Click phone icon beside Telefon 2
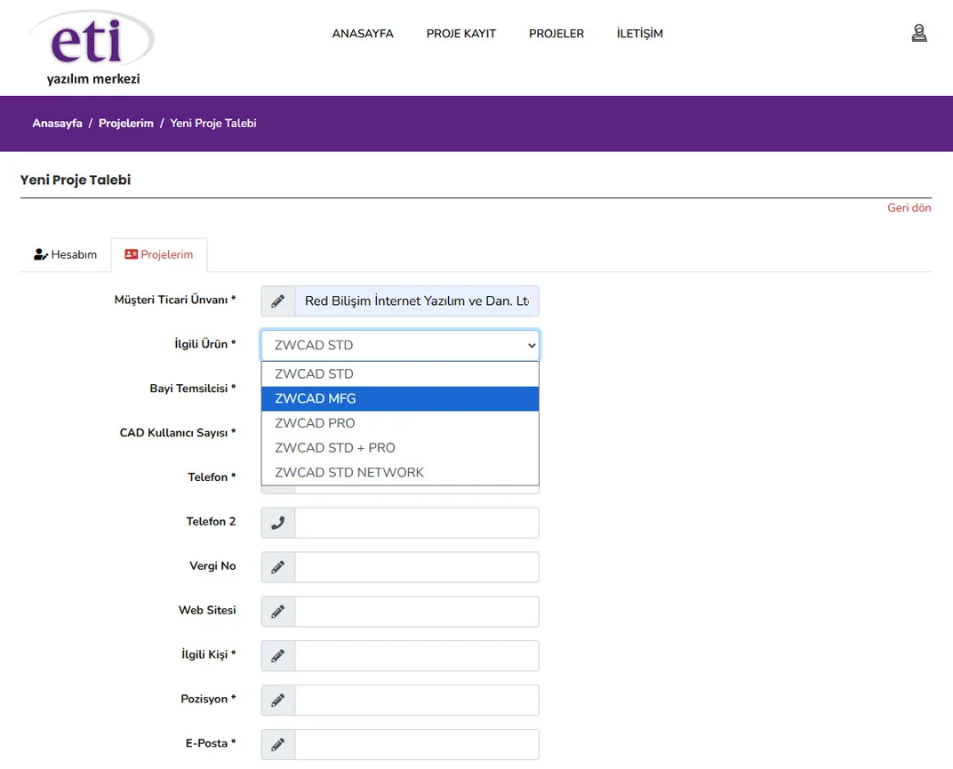Screen dimensions: 953x769 pos(277,523)
